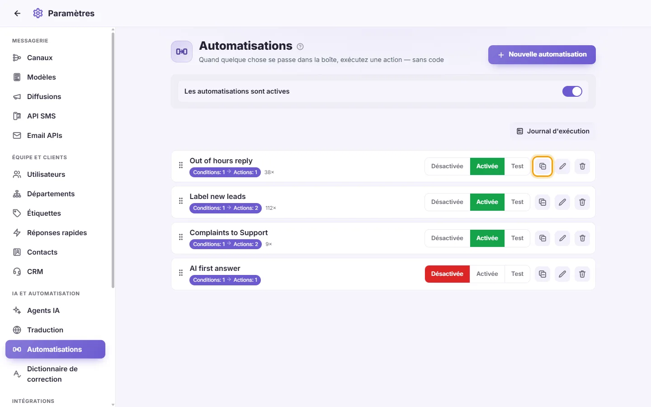Click drag handle of Label new leads
The height and width of the screenshot is (407, 651).
click(x=181, y=201)
